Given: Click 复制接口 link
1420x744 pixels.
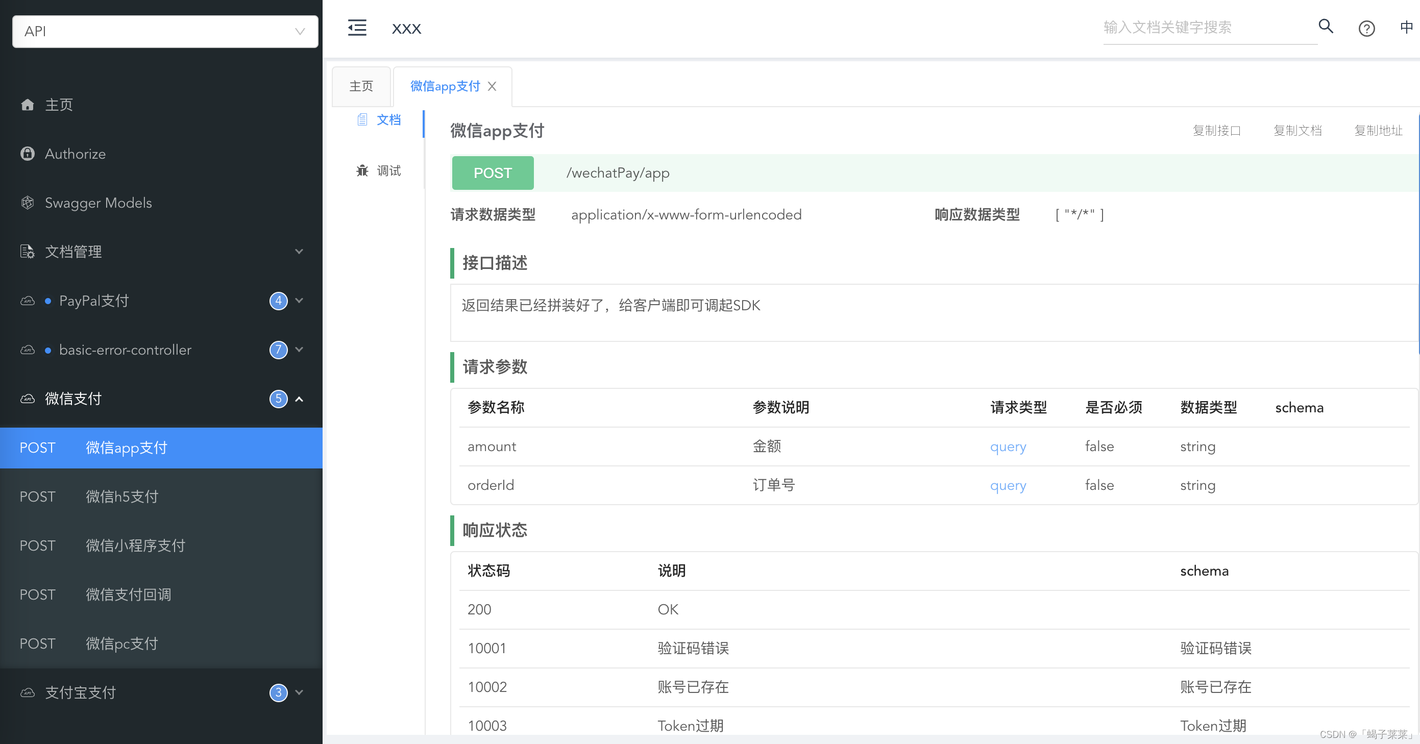Looking at the screenshot, I should click(1216, 131).
